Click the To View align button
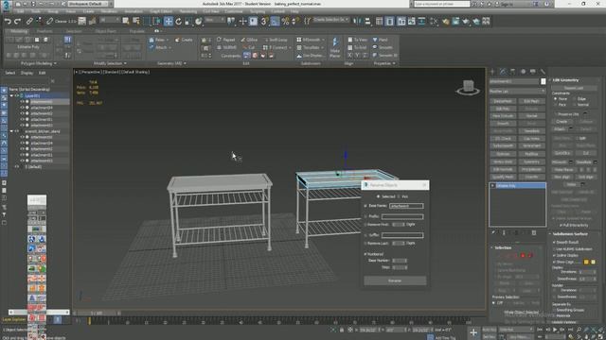 pos(358,40)
